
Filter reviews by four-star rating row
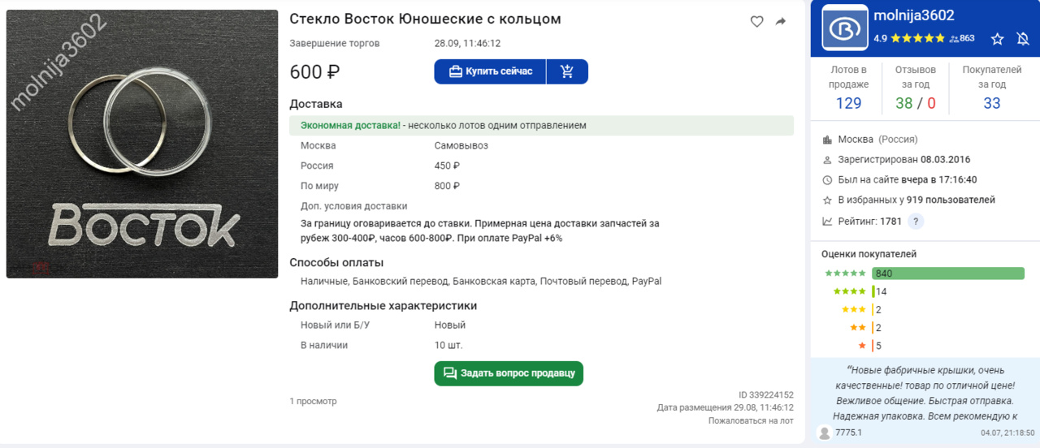tap(849, 291)
